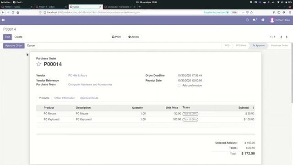Click the browser forward arrow

click(x=8, y=12)
